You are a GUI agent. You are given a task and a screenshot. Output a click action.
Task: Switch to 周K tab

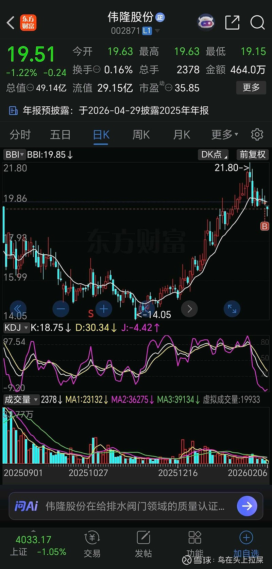[x=141, y=135]
